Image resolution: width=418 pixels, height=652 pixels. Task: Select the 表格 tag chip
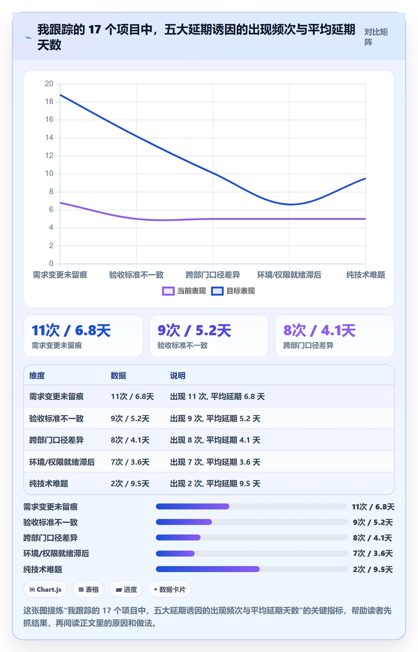click(x=88, y=589)
